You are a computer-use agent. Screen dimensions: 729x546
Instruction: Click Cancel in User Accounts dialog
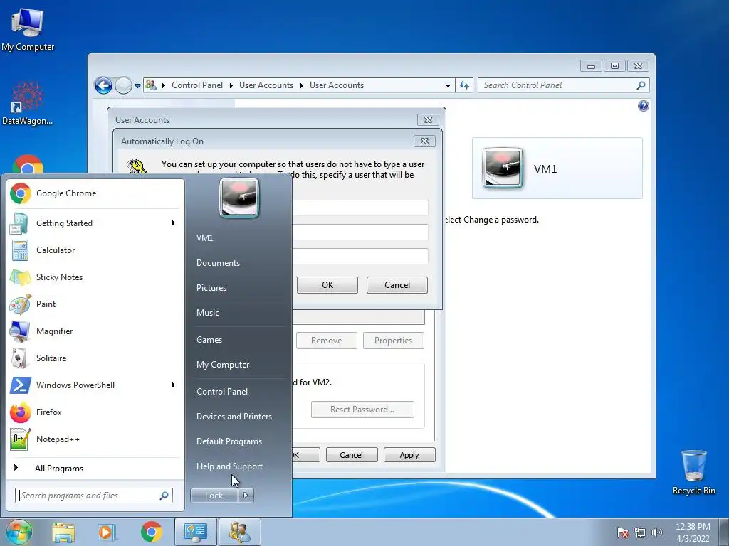click(352, 455)
